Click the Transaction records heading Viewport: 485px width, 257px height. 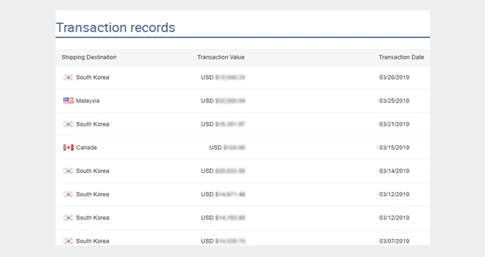(115, 28)
